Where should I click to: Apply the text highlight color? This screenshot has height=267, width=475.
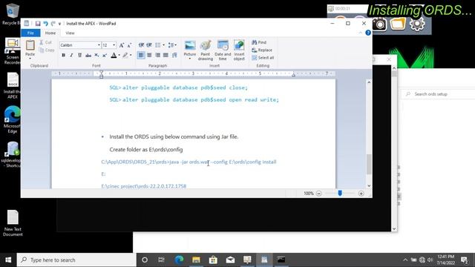(125, 55)
